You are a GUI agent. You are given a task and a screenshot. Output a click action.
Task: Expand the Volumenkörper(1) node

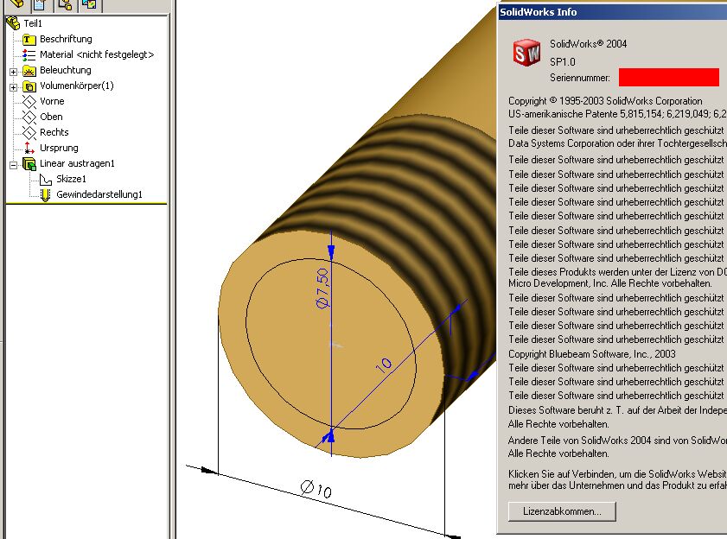point(14,87)
